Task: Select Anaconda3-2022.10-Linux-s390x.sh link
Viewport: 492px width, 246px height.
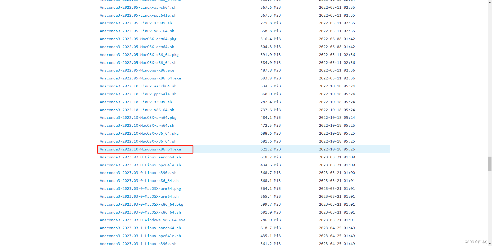Action: point(136,102)
